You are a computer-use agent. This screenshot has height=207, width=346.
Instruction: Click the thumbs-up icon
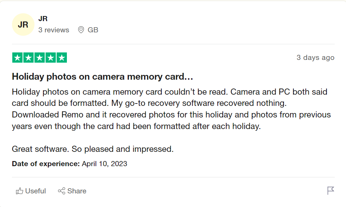[x=19, y=191]
